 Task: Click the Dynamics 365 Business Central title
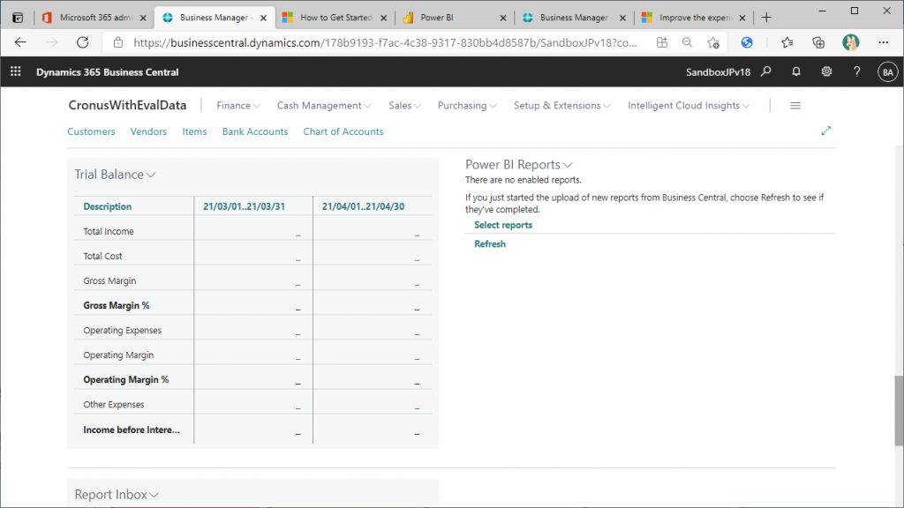click(x=107, y=72)
